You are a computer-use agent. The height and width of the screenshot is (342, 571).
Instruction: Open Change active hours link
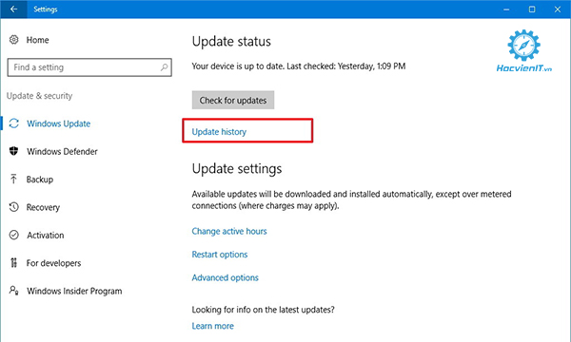click(x=229, y=231)
